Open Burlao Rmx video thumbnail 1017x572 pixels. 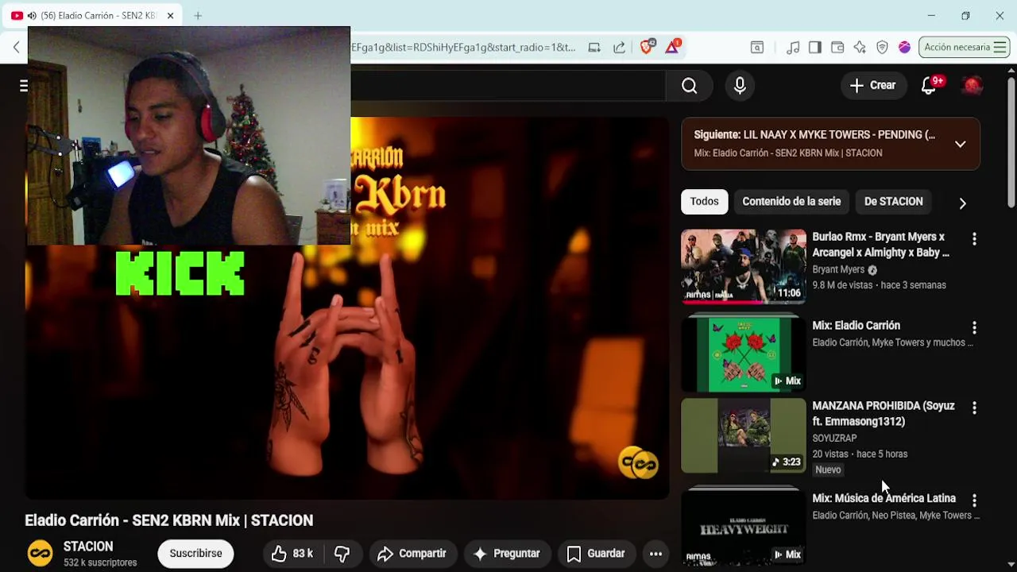(744, 266)
